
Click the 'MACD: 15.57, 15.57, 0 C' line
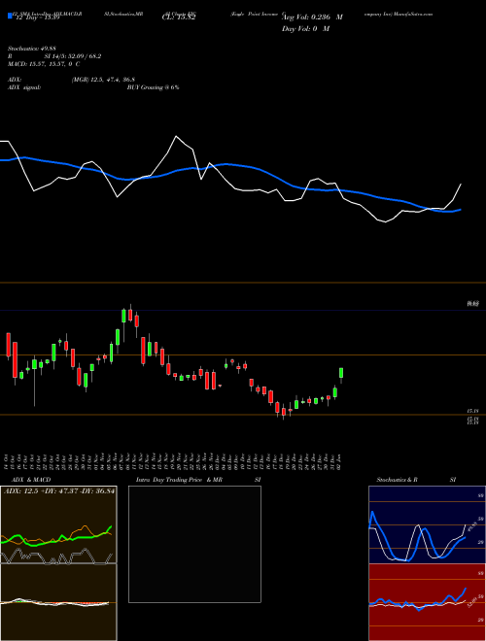point(44,64)
